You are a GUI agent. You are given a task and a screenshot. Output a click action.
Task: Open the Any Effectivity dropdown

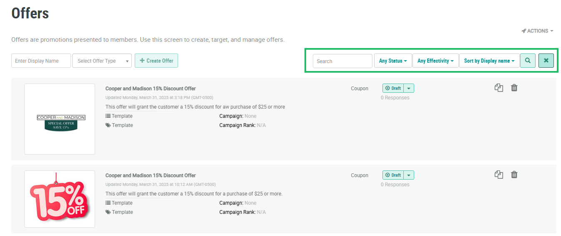point(435,61)
